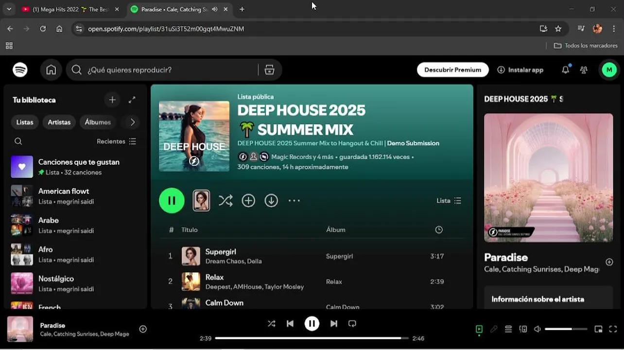Add Paradise to liked songs in bottom bar
Viewport: 624px width, 350px height.
143,329
